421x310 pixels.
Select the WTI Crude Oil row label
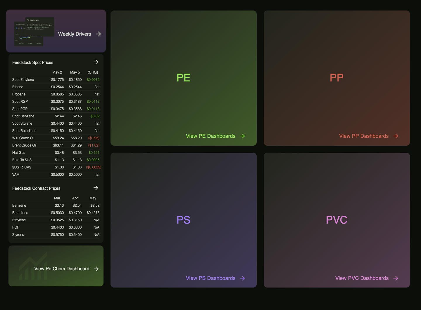(x=23, y=138)
